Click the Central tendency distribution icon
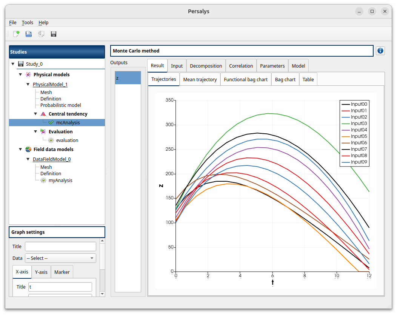This screenshot has height=315, width=397. pos(43,114)
